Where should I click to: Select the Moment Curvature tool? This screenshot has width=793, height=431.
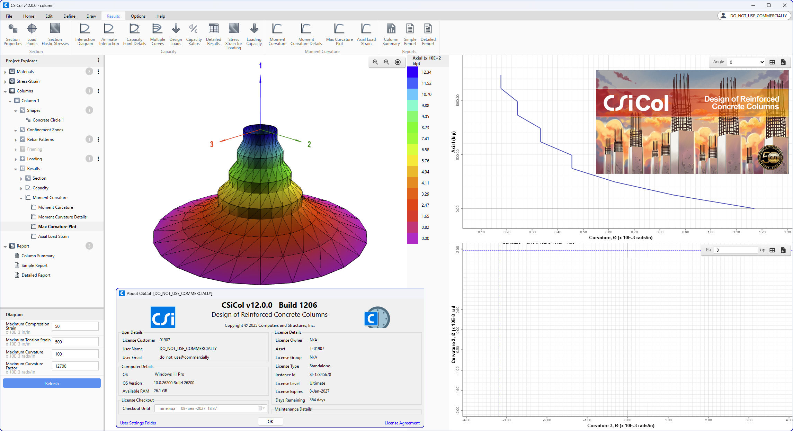tap(277, 34)
